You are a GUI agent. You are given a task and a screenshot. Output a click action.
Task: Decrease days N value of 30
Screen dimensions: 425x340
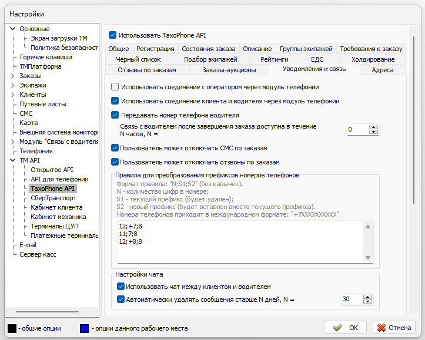368,302
